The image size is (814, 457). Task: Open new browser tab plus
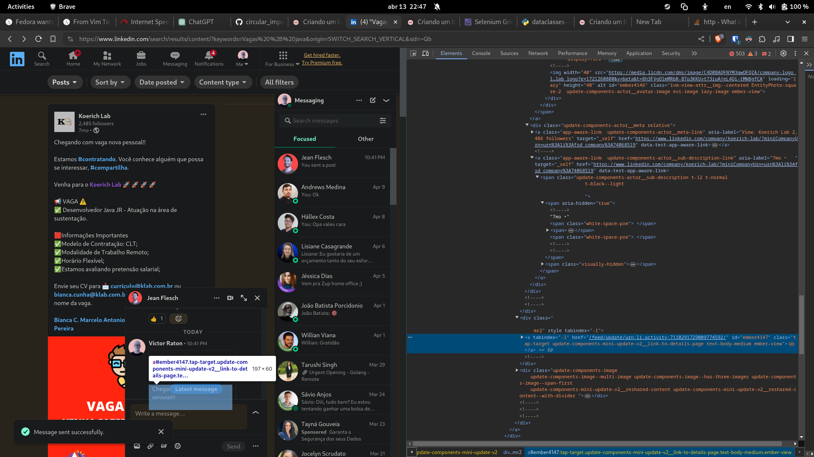point(755,22)
